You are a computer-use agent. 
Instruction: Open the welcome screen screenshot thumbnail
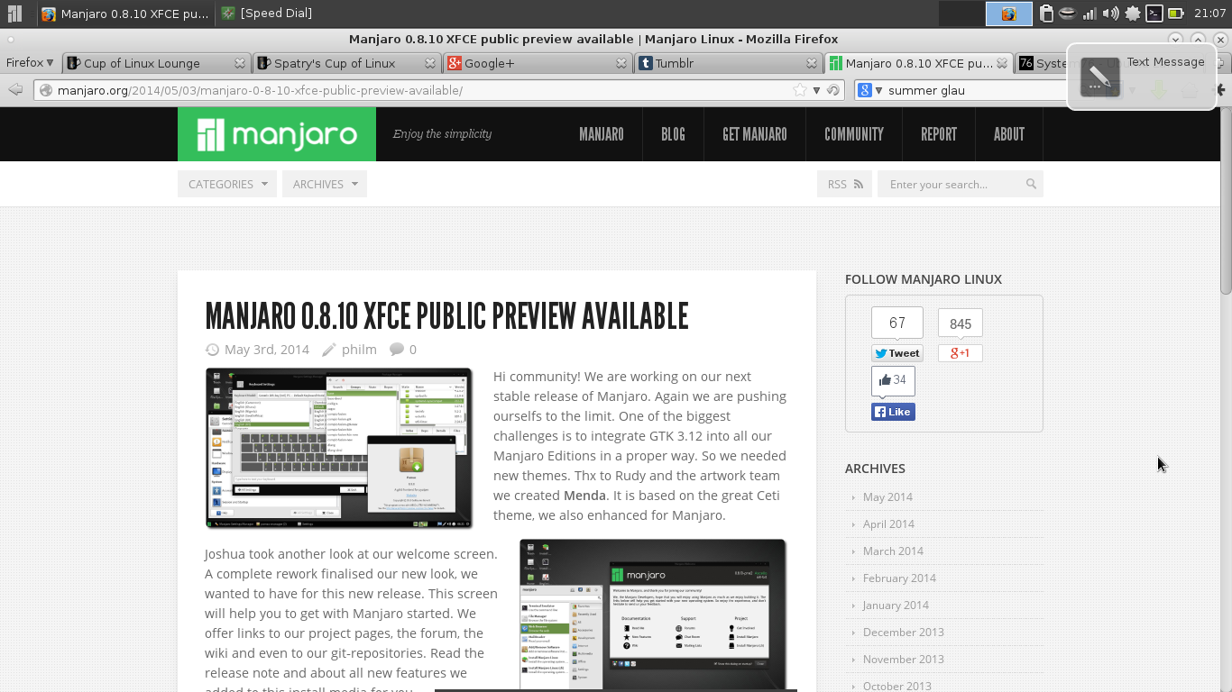pyautogui.click(x=653, y=615)
